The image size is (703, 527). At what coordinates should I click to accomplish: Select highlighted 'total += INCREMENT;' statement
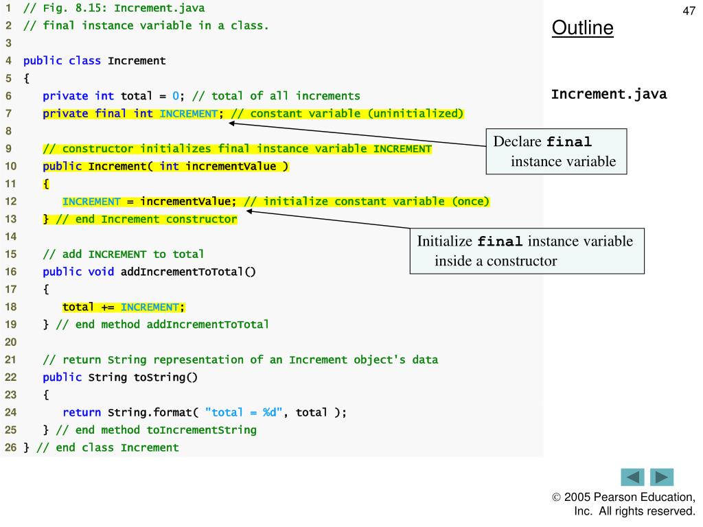[124, 307]
